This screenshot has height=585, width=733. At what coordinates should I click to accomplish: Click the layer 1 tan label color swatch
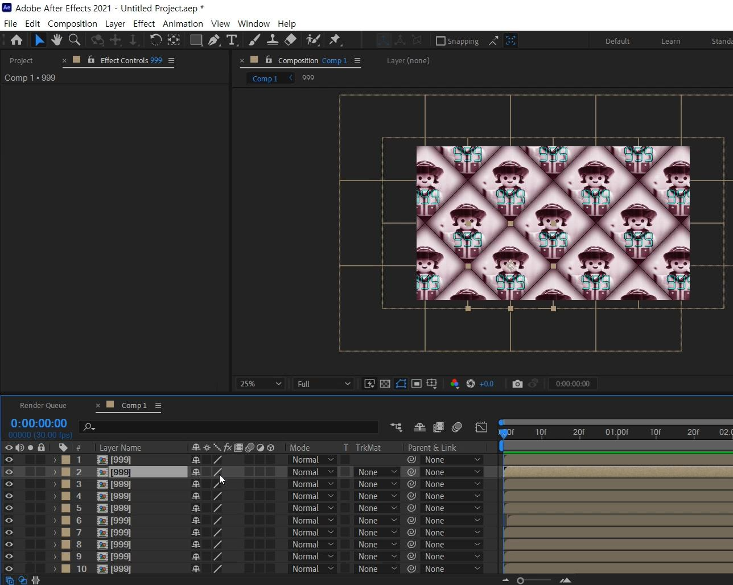pyautogui.click(x=66, y=460)
